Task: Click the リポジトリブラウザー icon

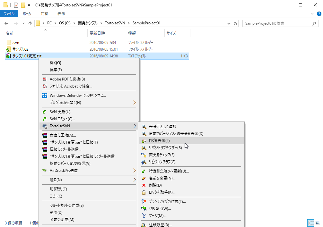Action: [144, 148]
